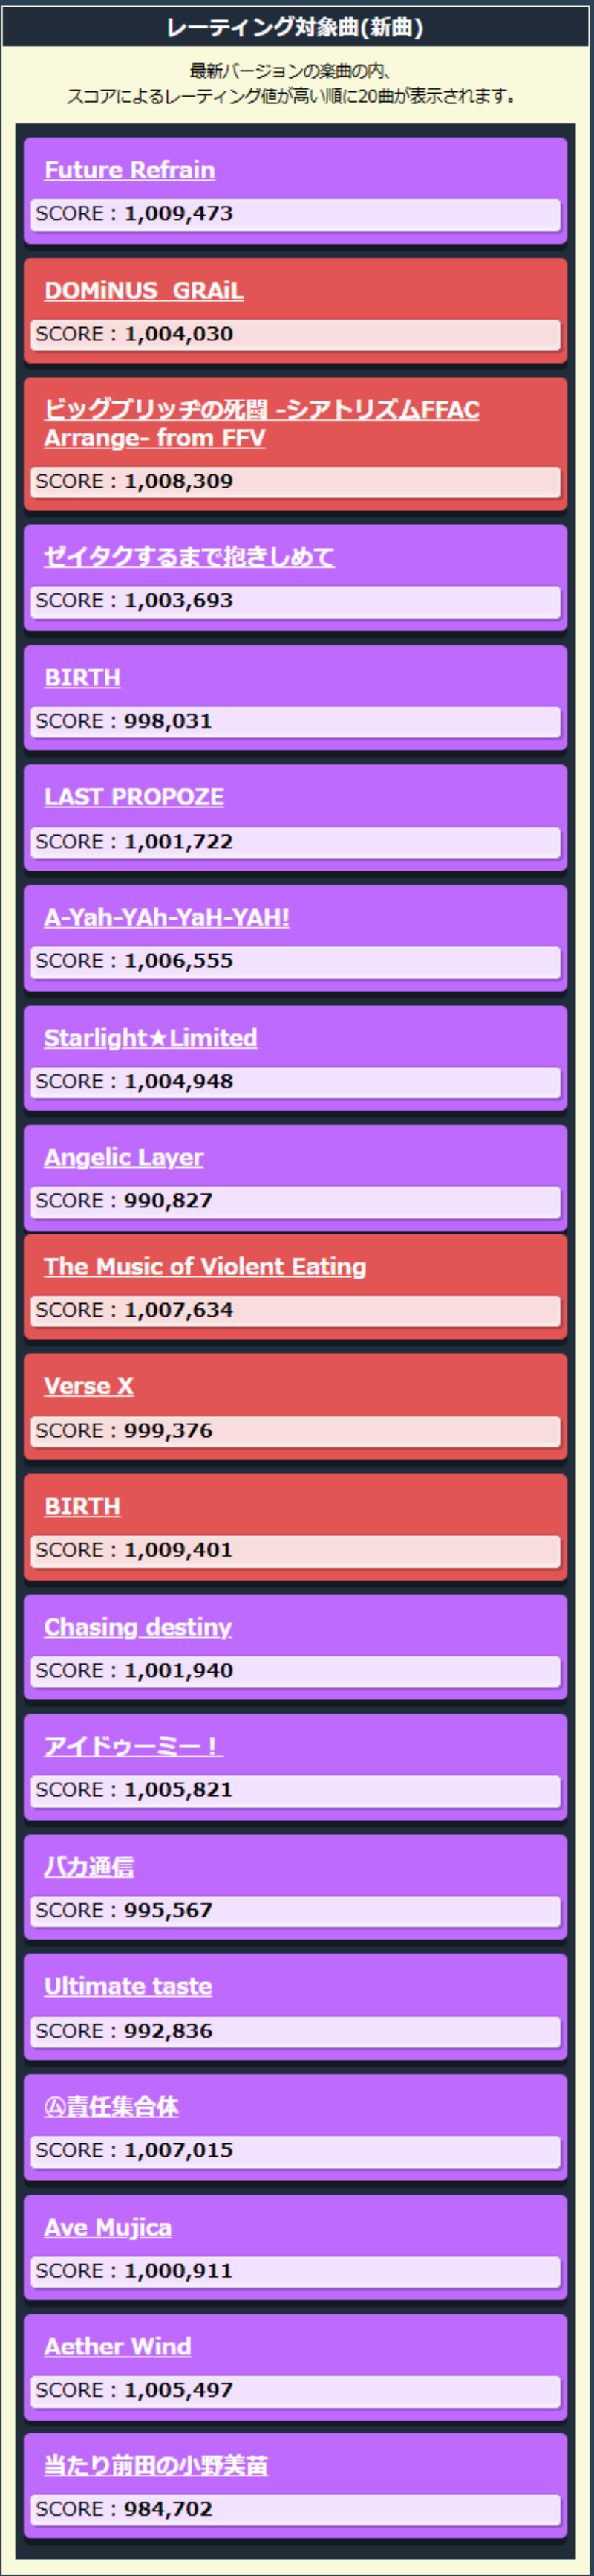Open ビッグブリッヂの死闘 song link
Screen dimensions: 594x2576
[261, 410]
